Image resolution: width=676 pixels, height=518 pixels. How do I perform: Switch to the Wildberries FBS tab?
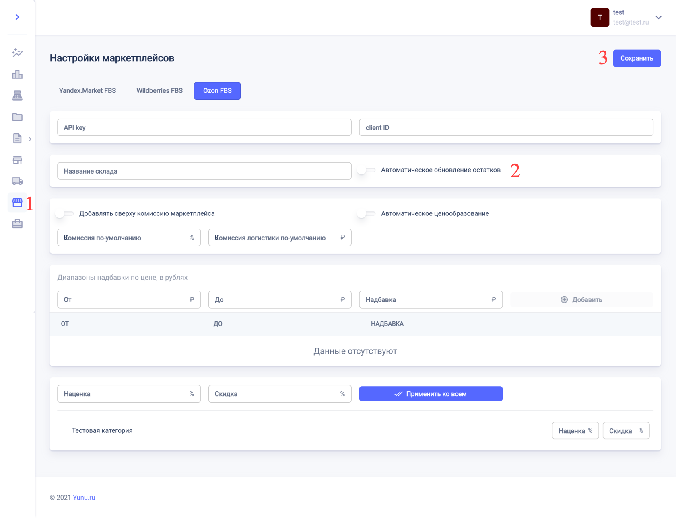[159, 91]
